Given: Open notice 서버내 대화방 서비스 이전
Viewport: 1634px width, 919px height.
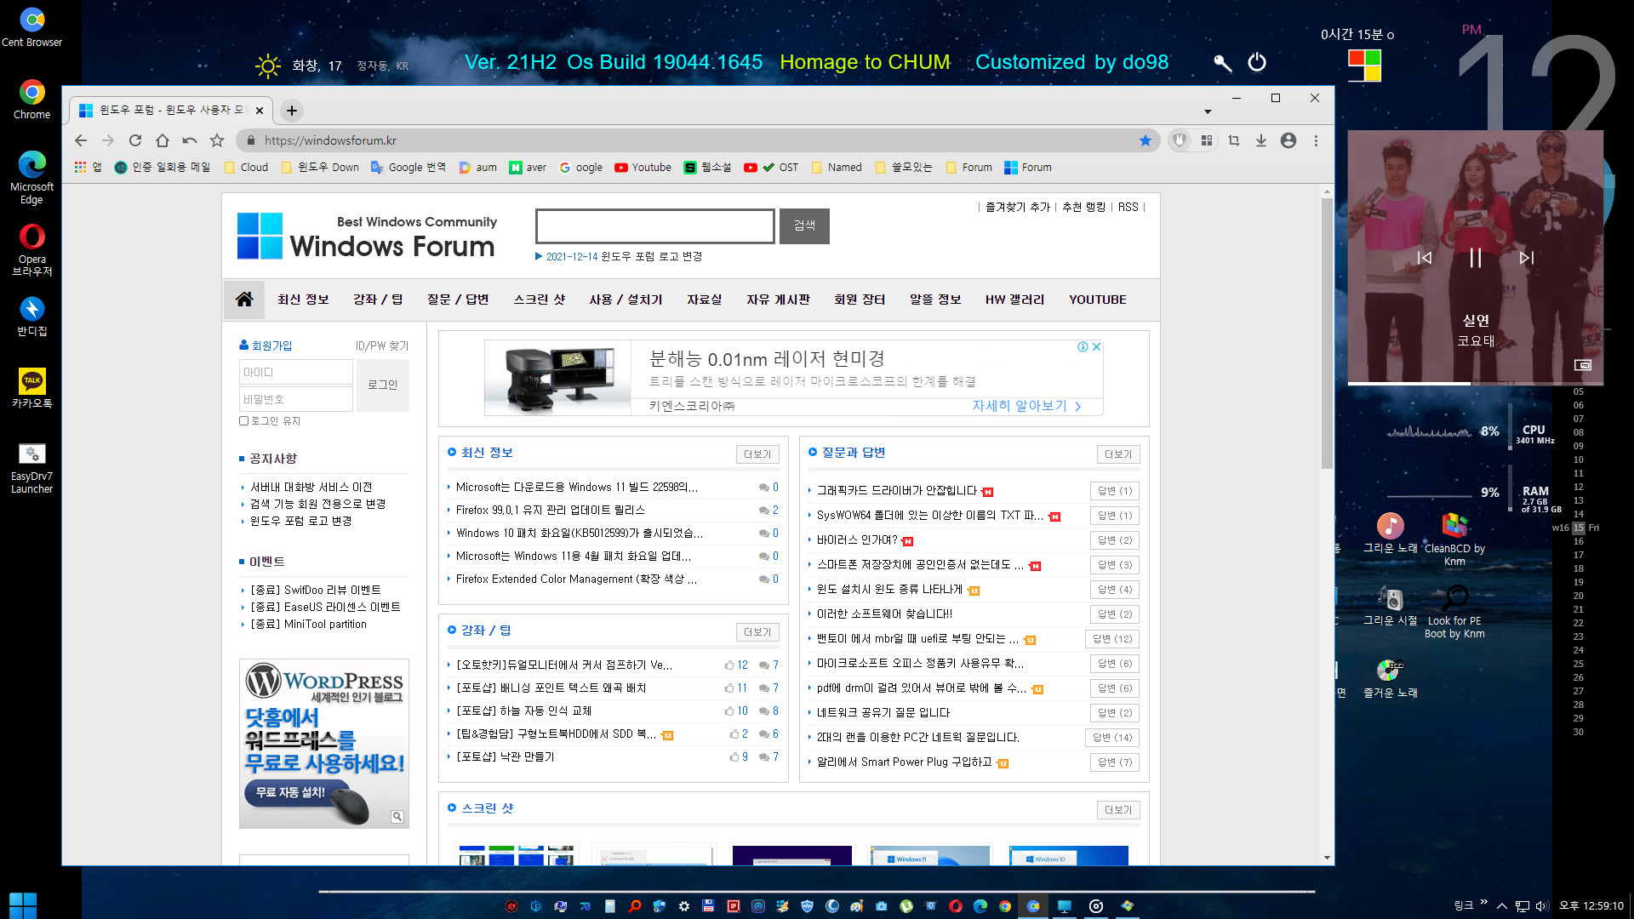Looking at the screenshot, I should (x=311, y=487).
